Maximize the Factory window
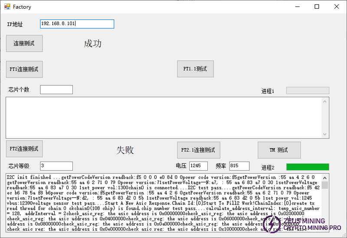 317,7
